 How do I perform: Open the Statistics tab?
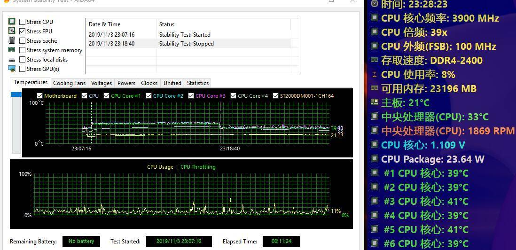coord(197,83)
